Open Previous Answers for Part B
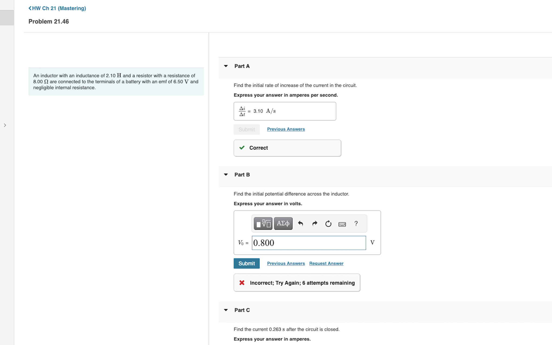552x345 pixels. point(286,263)
